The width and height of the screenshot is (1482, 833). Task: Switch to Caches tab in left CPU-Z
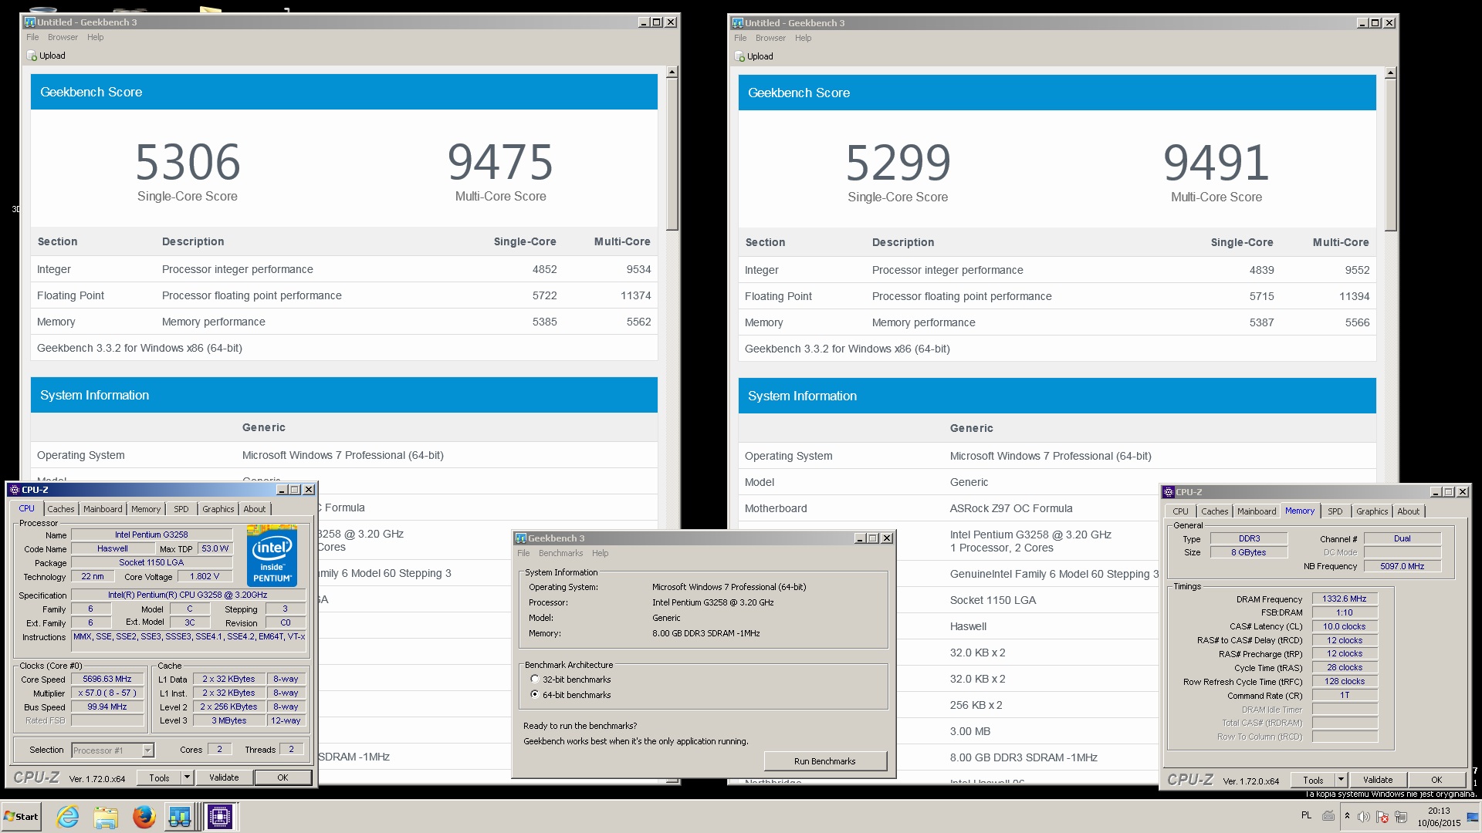61,509
